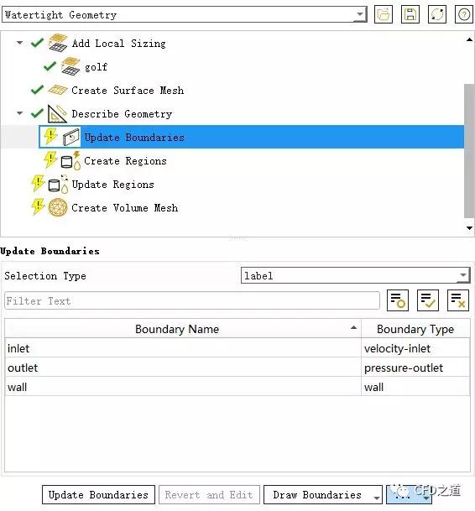This screenshot has width=475, height=511.
Task: Click the task tree vertical scrollbar thumb
Action: tap(469, 150)
